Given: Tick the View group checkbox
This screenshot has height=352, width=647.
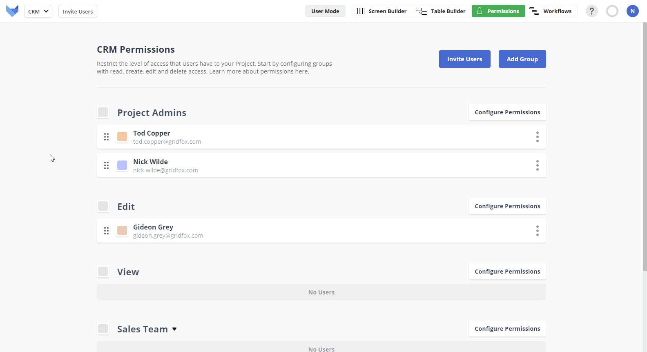Looking at the screenshot, I should tap(103, 272).
